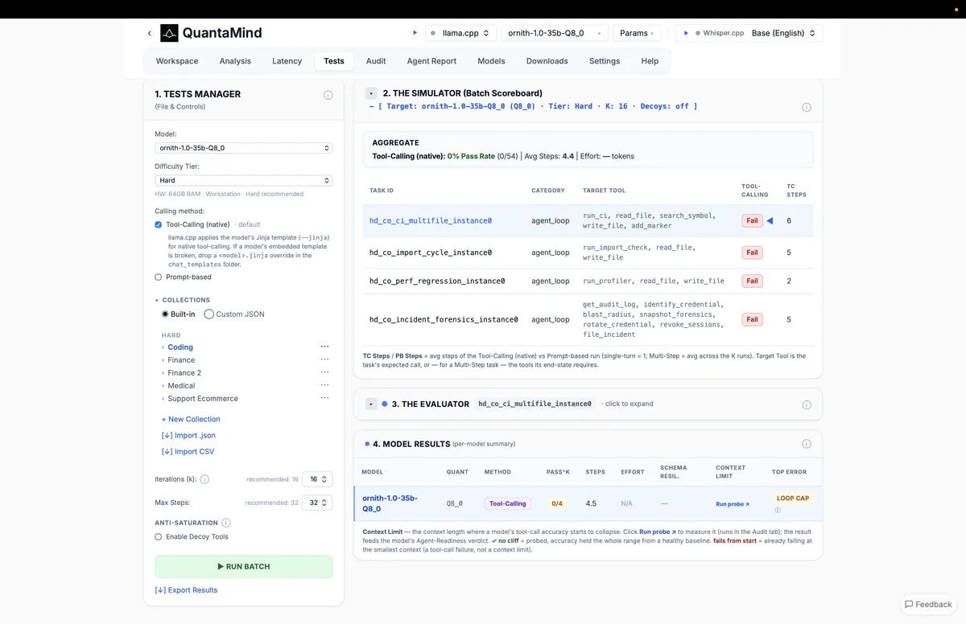Screen dimensions: 966x624
Task: Click the info icon next to Iterations (k)
Action: (204, 479)
